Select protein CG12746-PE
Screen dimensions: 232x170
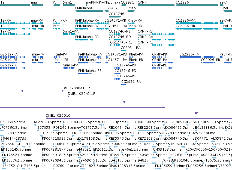(x=117, y=79)
